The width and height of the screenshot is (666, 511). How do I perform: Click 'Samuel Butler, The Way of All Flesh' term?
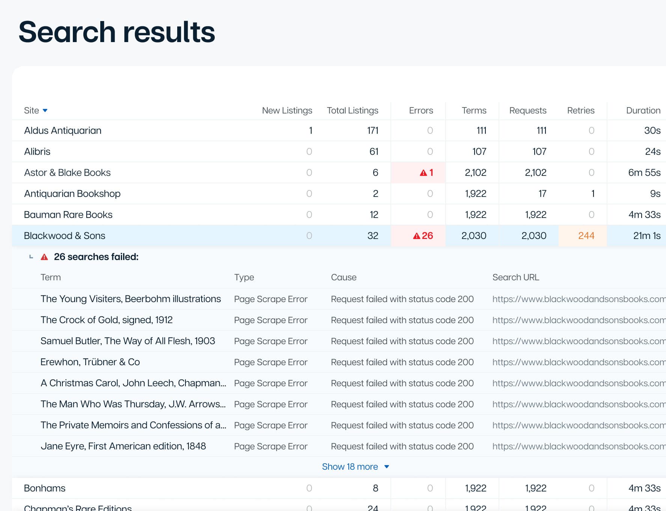coord(128,341)
